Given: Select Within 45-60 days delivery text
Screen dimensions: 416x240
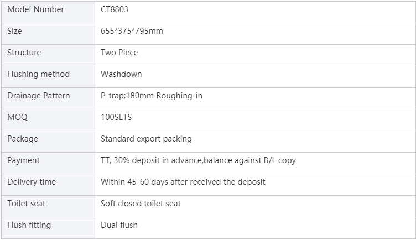Looking at the screenshot, I should [183, 182].
